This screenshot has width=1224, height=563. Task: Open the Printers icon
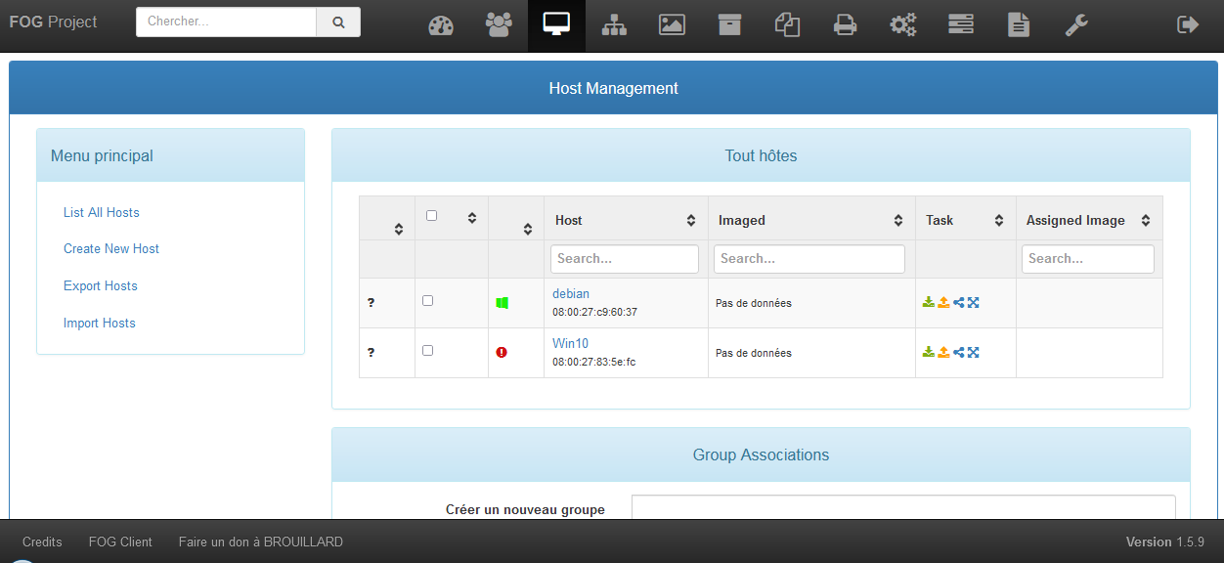tap(845, 25)
